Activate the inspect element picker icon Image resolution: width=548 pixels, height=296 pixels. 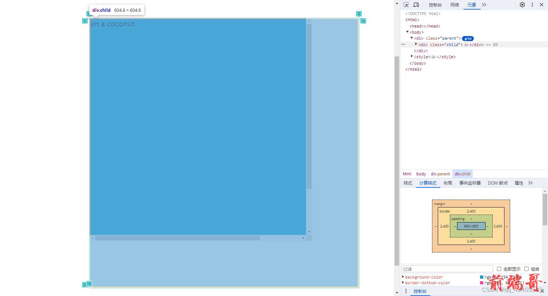[406, 5]
